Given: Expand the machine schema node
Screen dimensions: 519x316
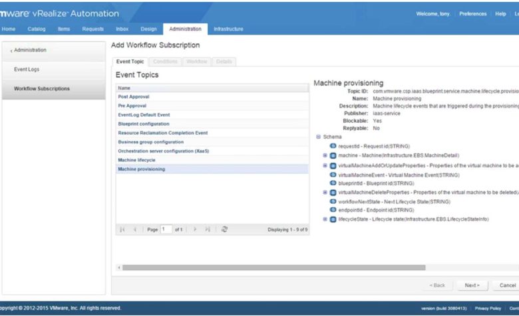Looking at the screenshot, I should pos(325,155).
